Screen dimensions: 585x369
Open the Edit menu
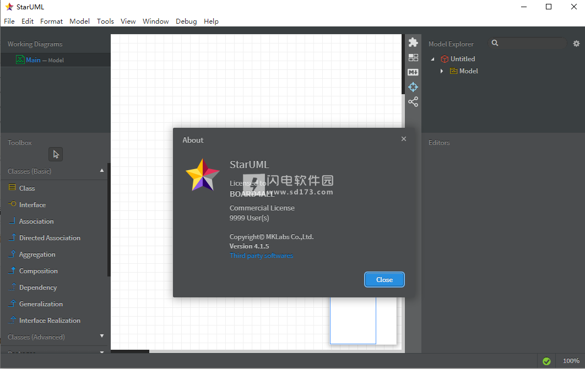tap(28, 21)
